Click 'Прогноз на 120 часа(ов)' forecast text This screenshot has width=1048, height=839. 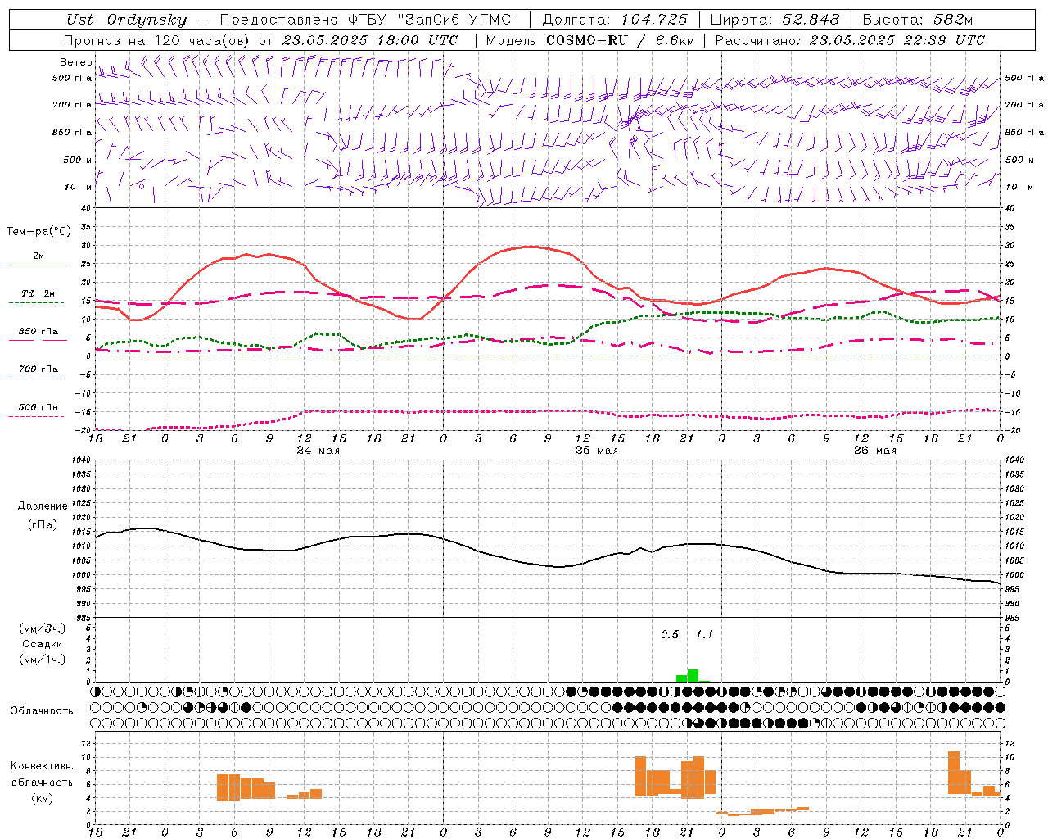click(x=157, y=40)
